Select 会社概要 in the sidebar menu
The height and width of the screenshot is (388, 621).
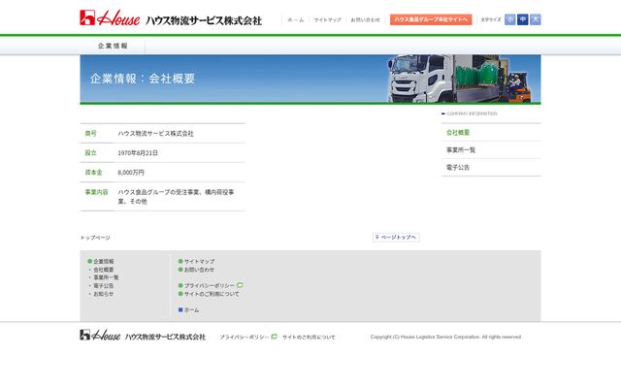click(x=458, y=133)
